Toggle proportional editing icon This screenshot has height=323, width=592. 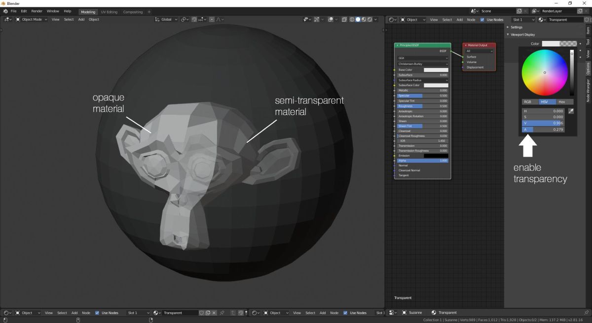click(212, 20)
